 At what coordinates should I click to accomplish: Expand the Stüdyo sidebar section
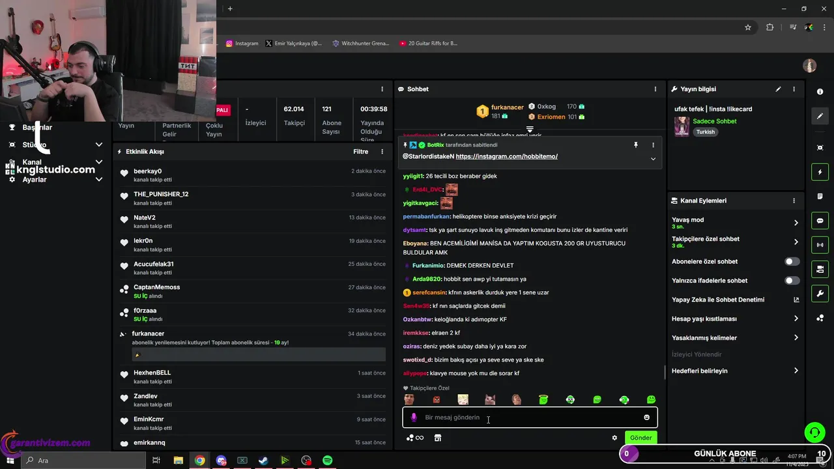(99, 145)
